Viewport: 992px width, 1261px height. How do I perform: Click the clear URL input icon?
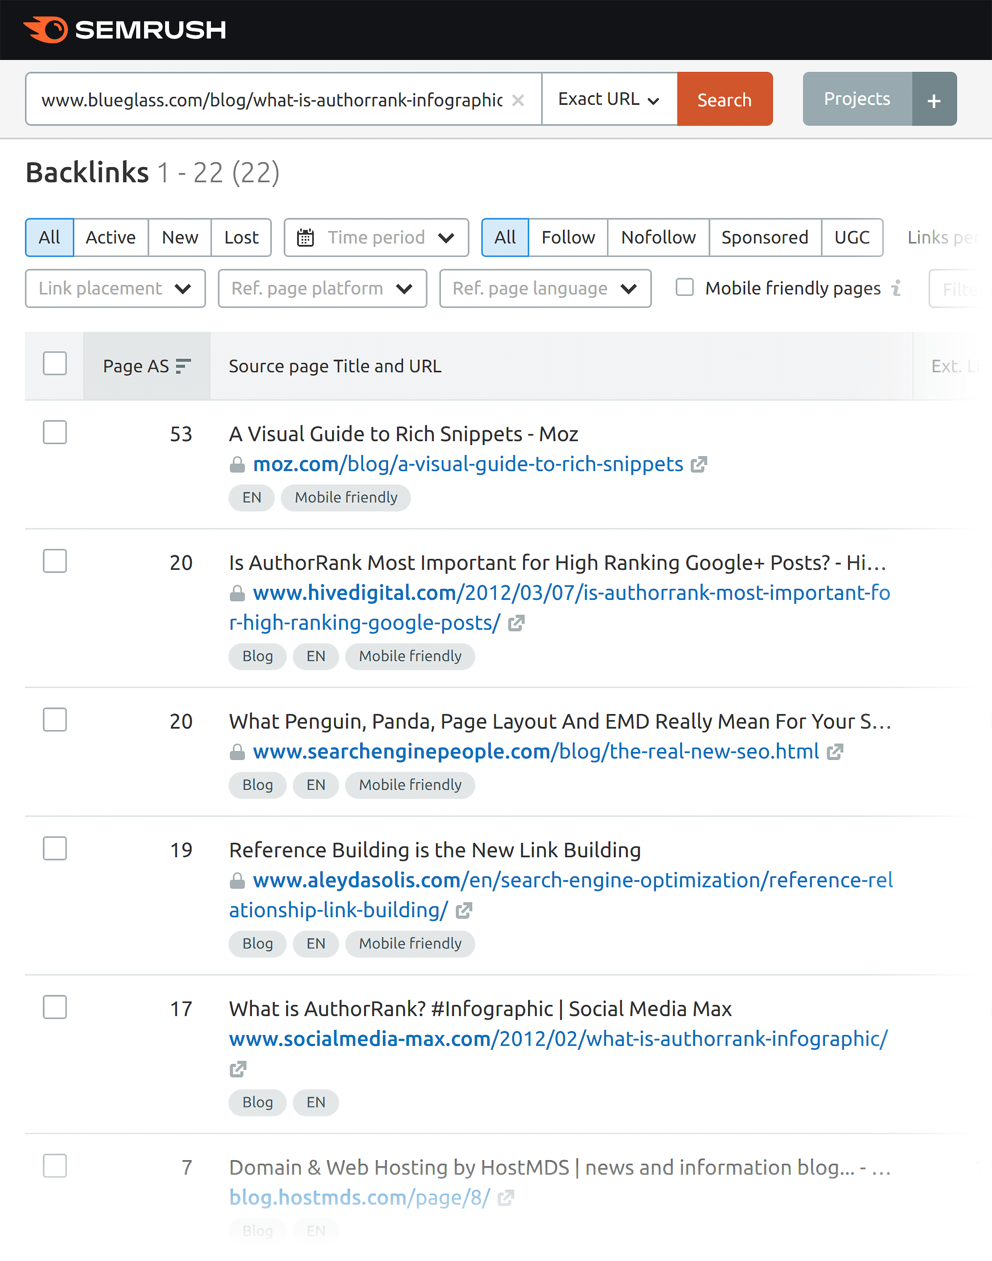click(521, 99)
